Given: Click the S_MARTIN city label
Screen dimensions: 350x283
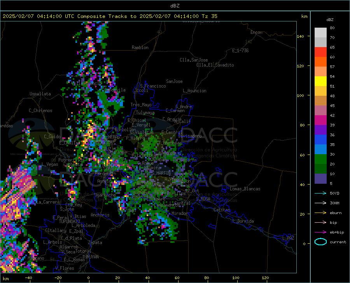Looking at the screenshot, I should pyautogui.click(x=161, y=173).
